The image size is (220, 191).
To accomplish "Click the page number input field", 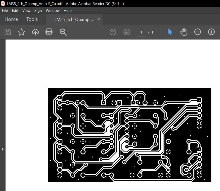I will (x=141, y=32).
